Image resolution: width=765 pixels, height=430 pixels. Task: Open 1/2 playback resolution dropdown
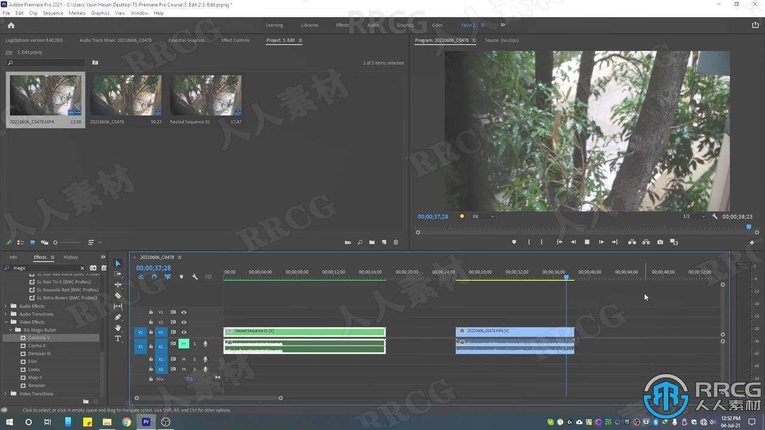694,216
